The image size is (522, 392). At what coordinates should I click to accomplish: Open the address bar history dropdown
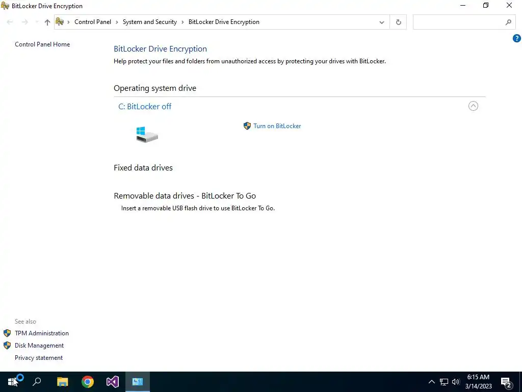tap(381, 22)
